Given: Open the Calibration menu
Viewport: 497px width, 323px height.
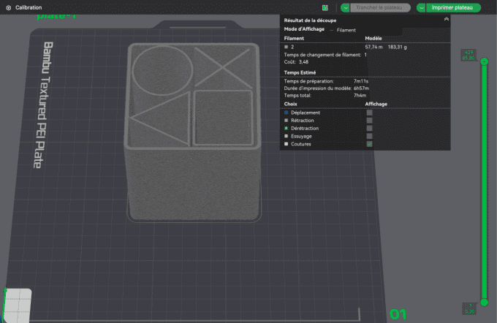Looking at the screenshot, I should click(29, 7).
